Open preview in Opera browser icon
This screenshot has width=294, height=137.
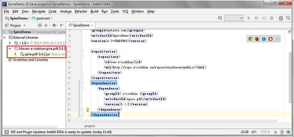pos(270,39)
